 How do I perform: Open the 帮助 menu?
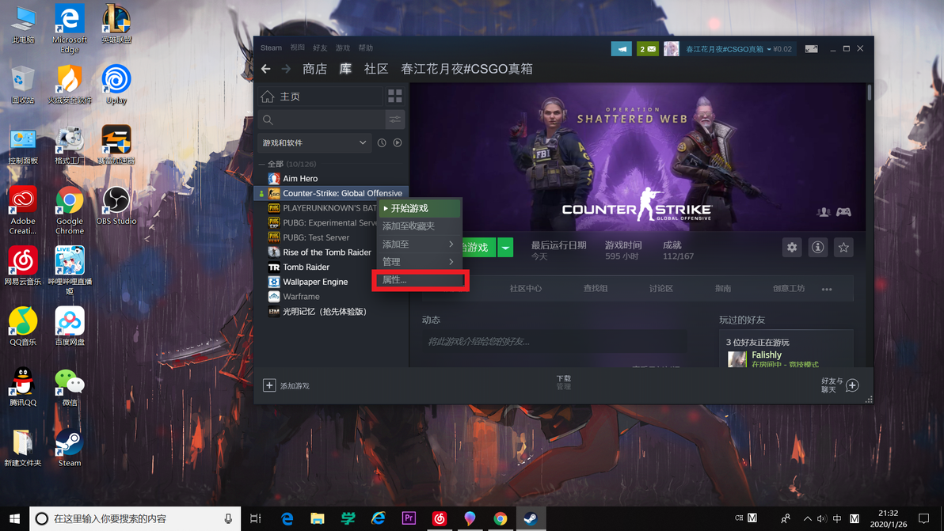point(365,48)
